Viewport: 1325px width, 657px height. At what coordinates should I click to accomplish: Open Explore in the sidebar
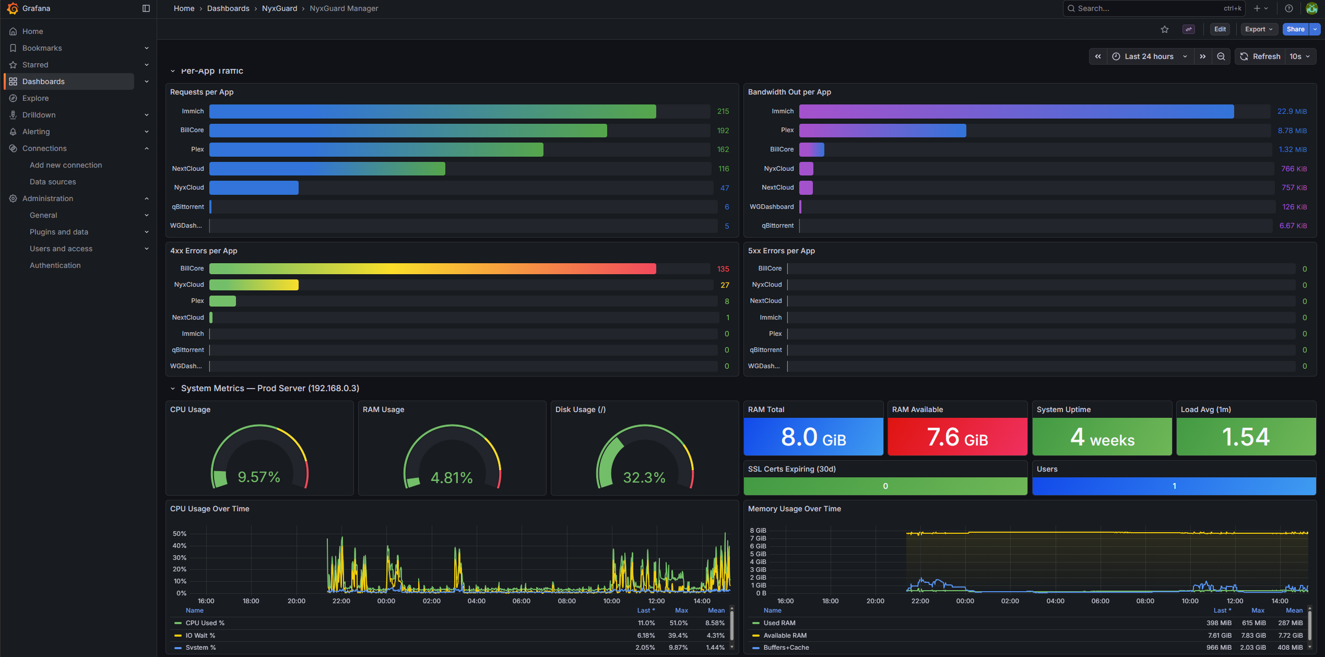click(36, 98)
